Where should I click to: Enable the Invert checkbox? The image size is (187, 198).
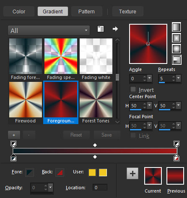point(133,89)
